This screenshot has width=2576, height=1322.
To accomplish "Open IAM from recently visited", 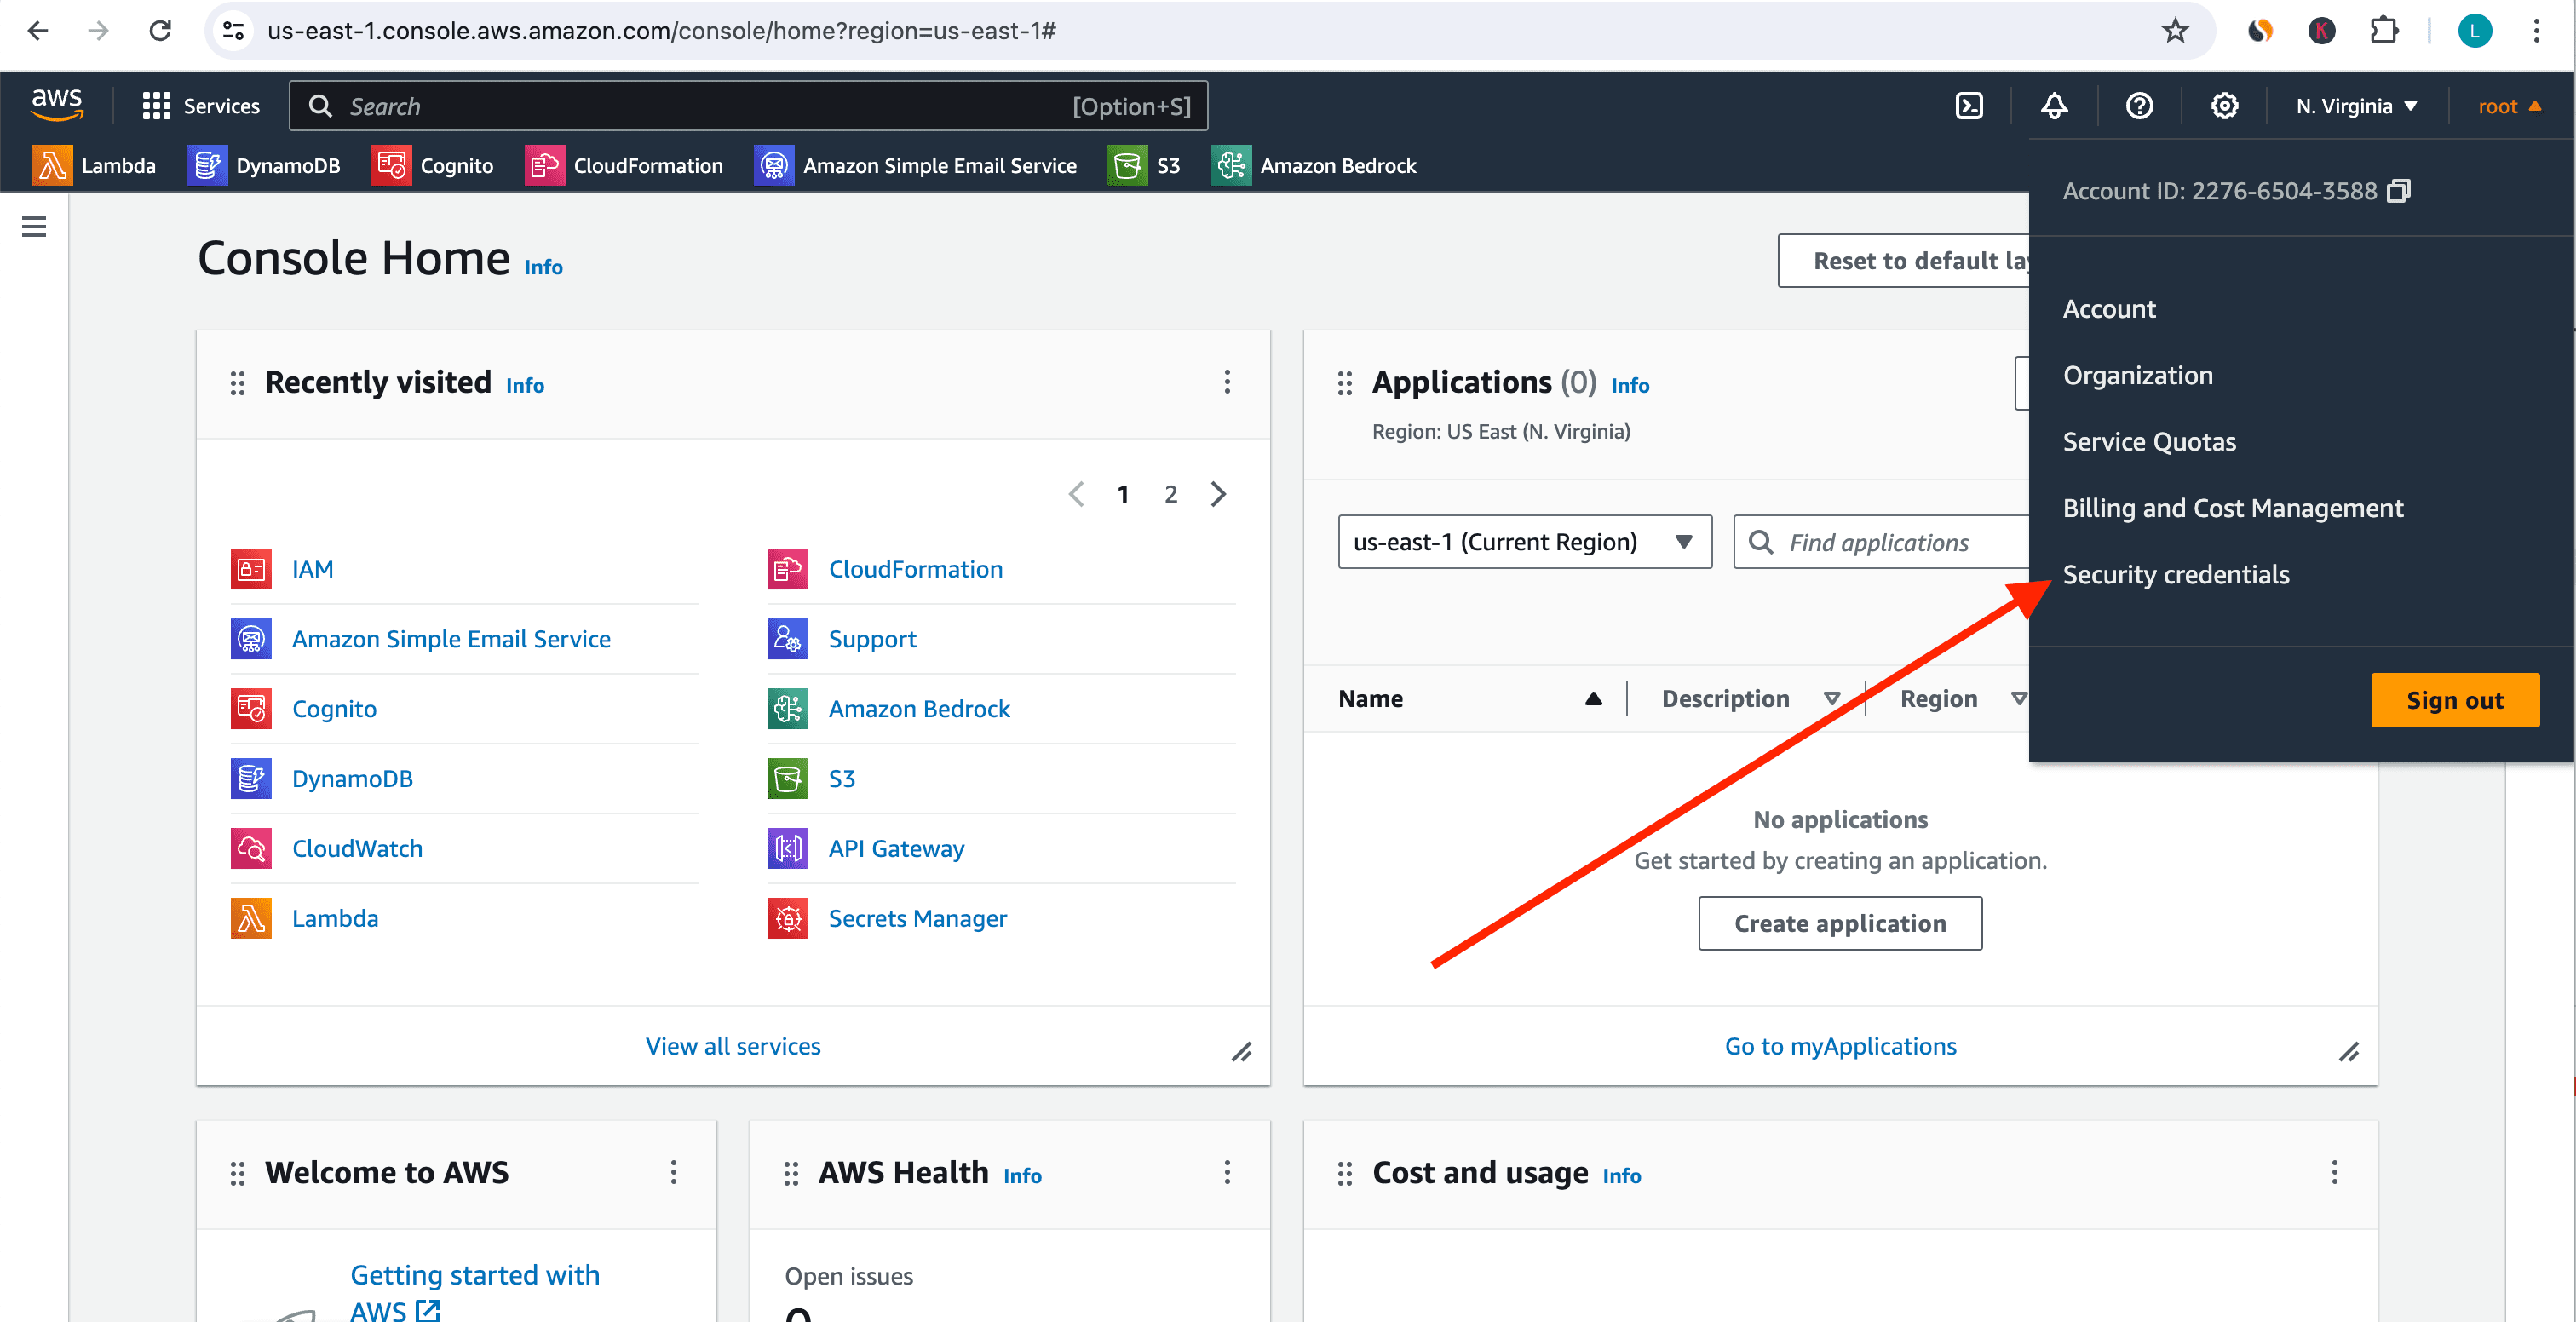I will 312,569.
